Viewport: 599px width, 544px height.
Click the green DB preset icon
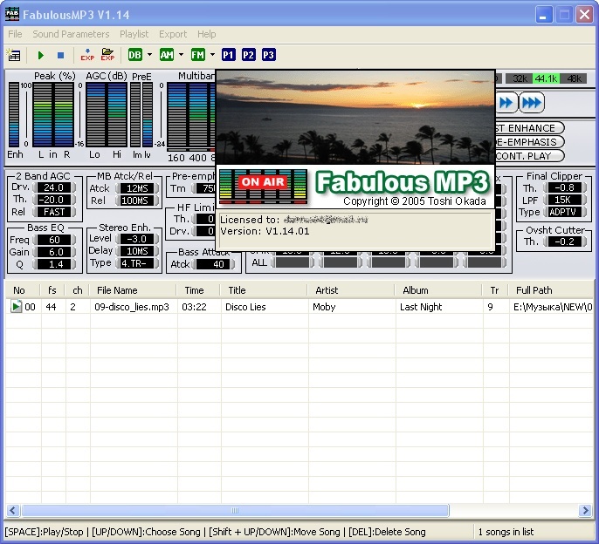tap(135, 55)
